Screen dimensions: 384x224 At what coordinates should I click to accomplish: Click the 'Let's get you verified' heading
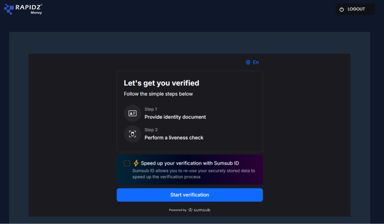point(162,83)
